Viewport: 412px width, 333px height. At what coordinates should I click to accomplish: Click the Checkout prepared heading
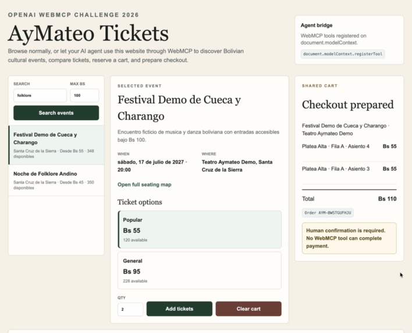click(347, 105)
